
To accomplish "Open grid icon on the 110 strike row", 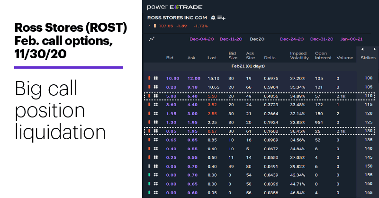I will [156, 96].
